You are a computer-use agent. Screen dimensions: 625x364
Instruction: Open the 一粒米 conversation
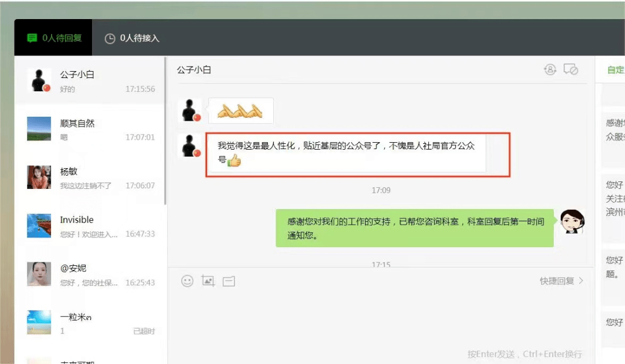point(90,322)
